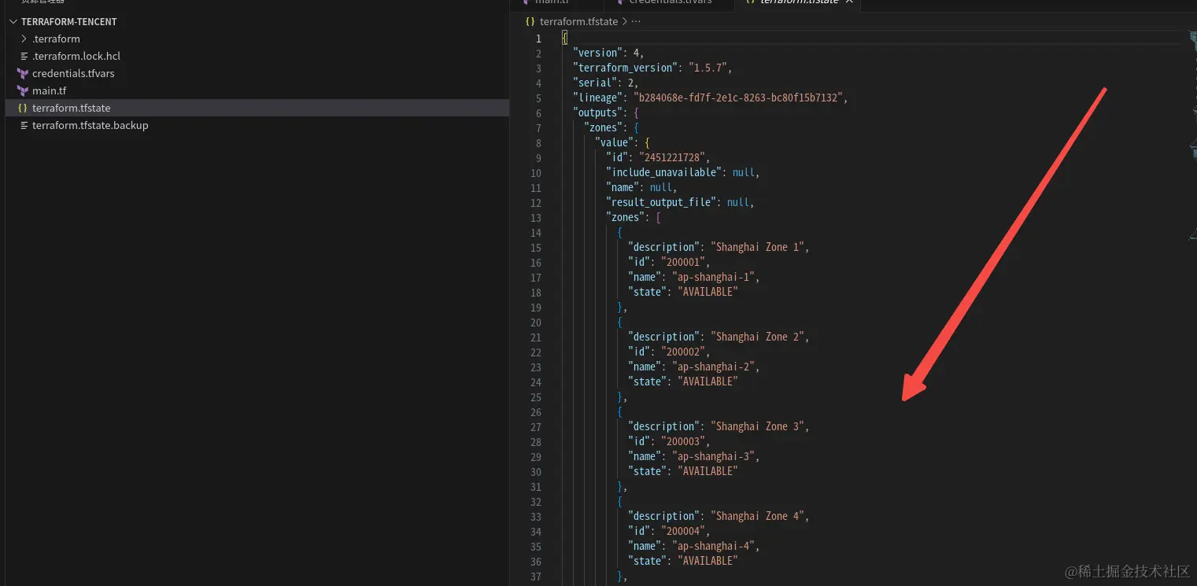This screenshot has height=586, width=1197.
Task: Click the Terraform icon beside credentials.tfvars
Action: pos(23,73)
